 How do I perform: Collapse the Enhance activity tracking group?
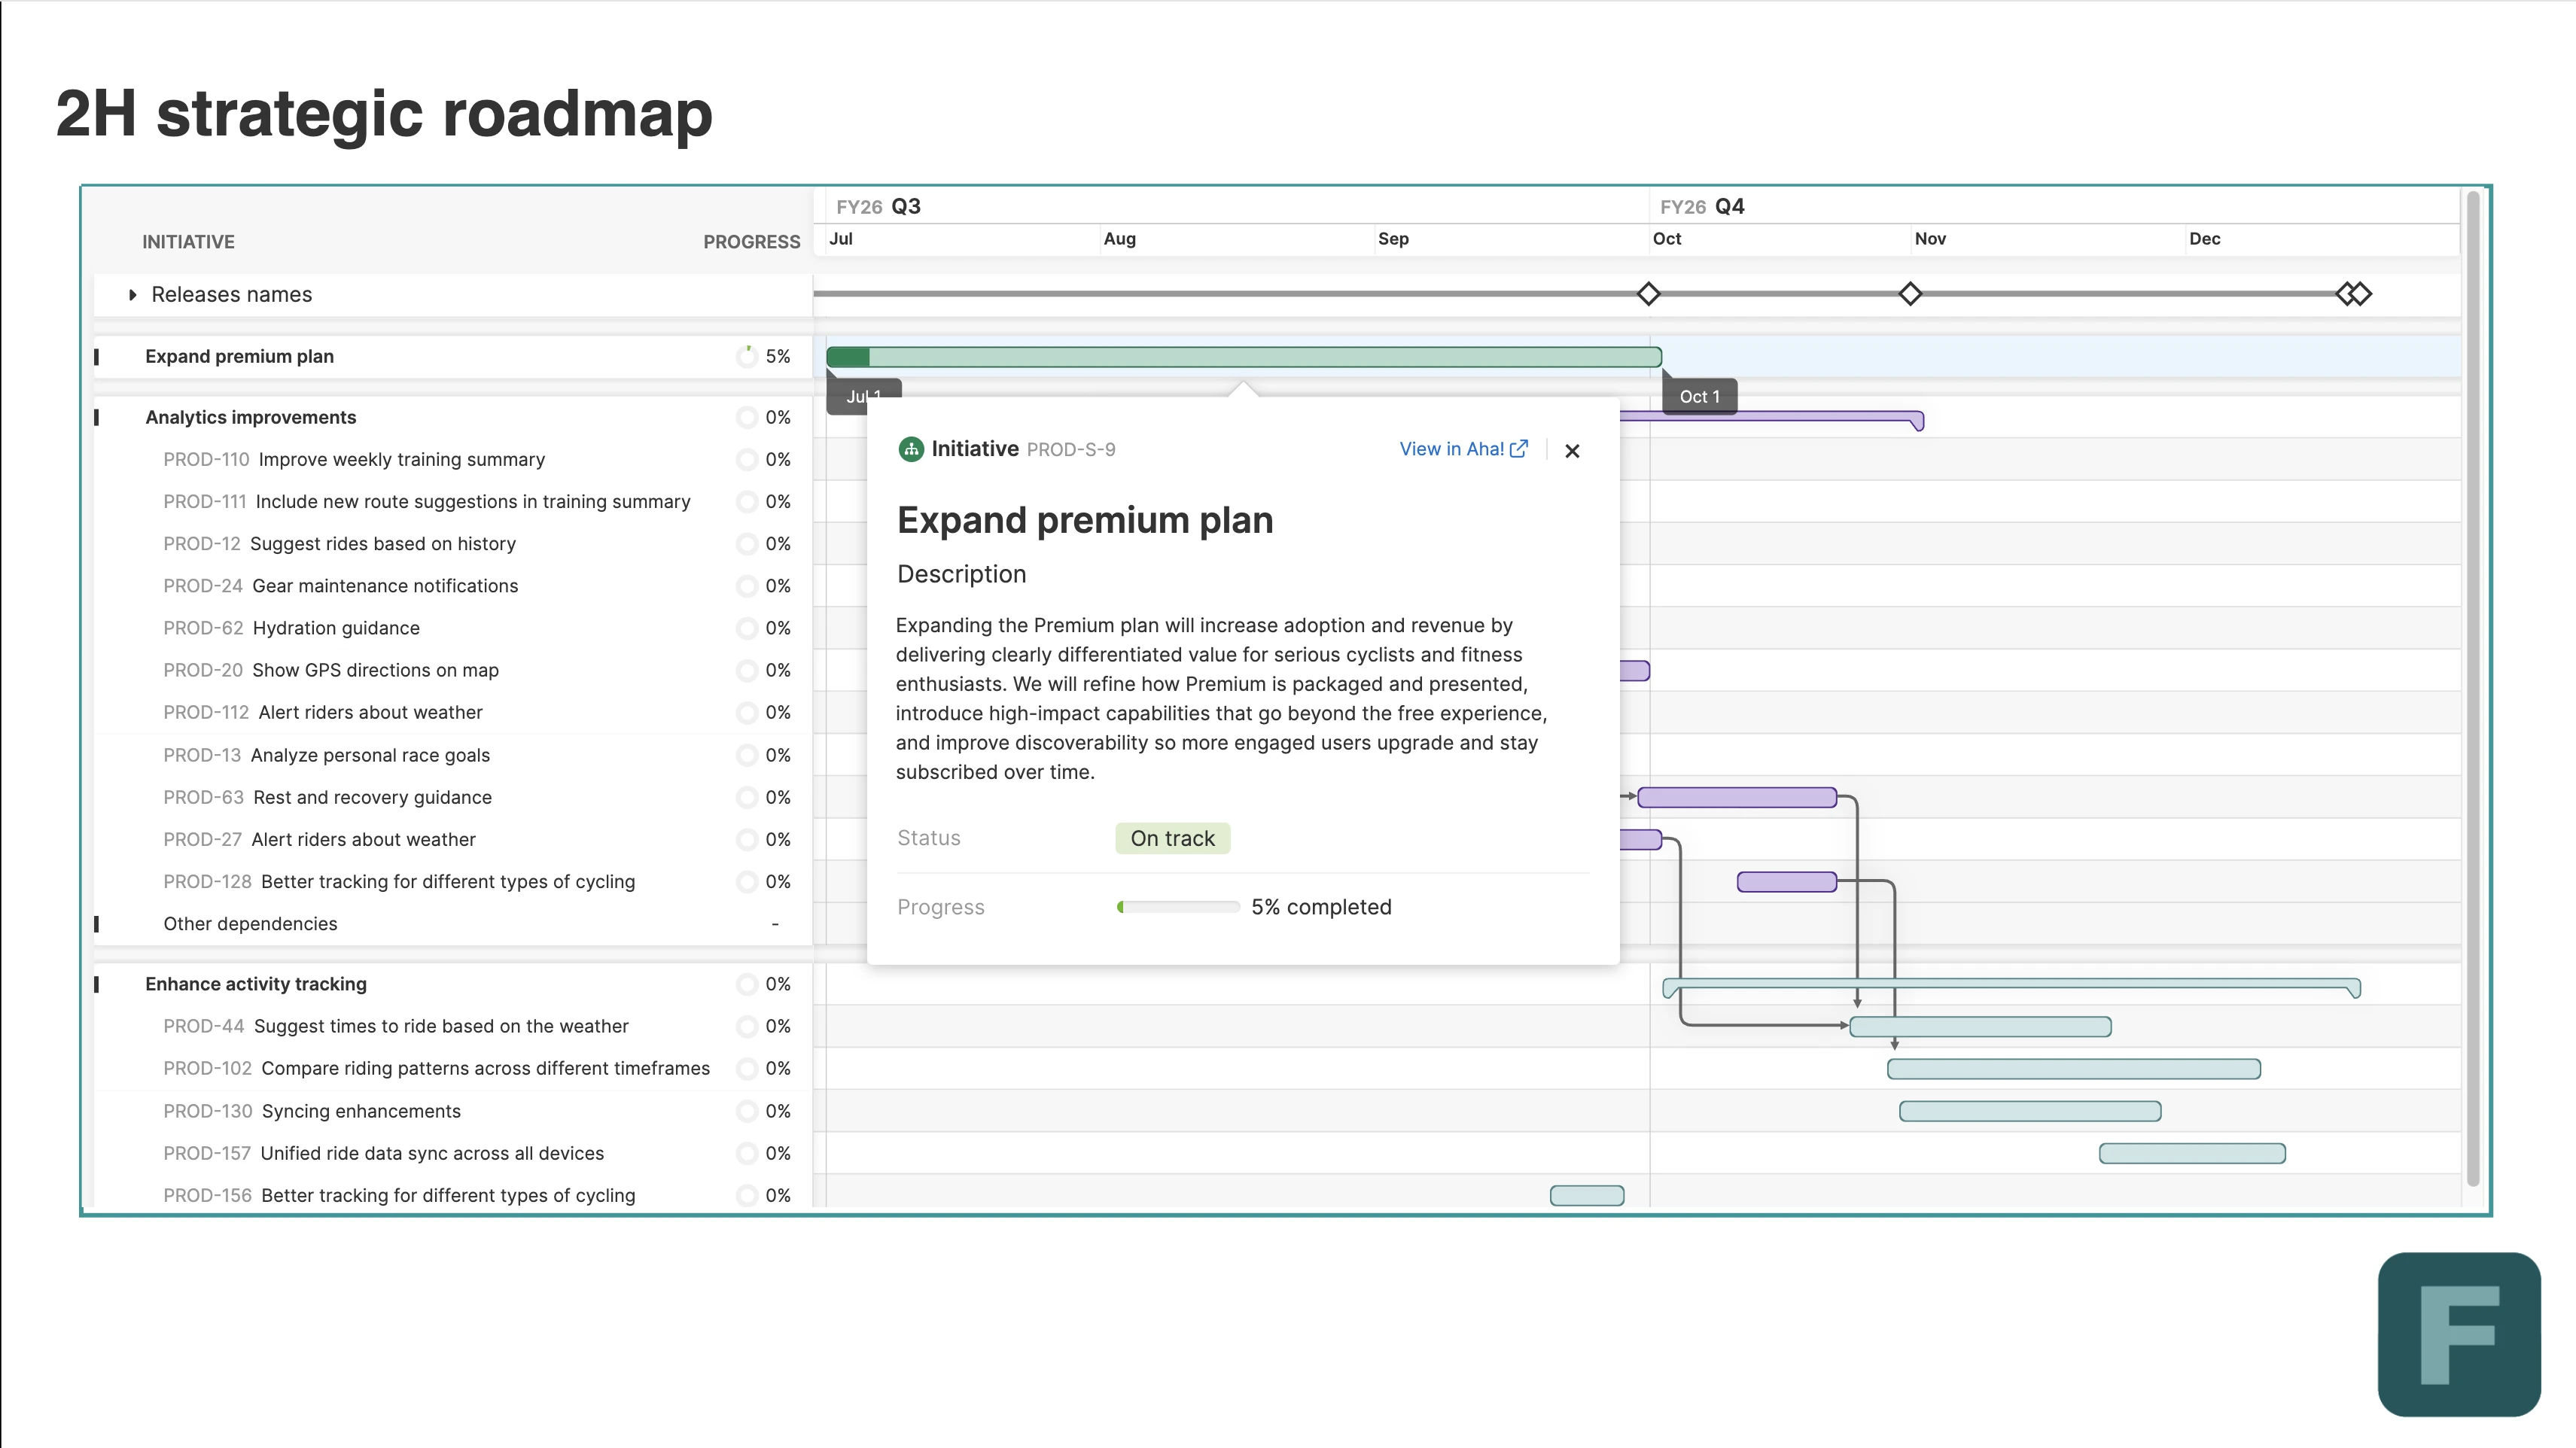tap(97, 985)
